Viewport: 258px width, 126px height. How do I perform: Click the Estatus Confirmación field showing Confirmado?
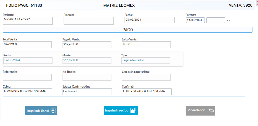[x=87, y=92]
